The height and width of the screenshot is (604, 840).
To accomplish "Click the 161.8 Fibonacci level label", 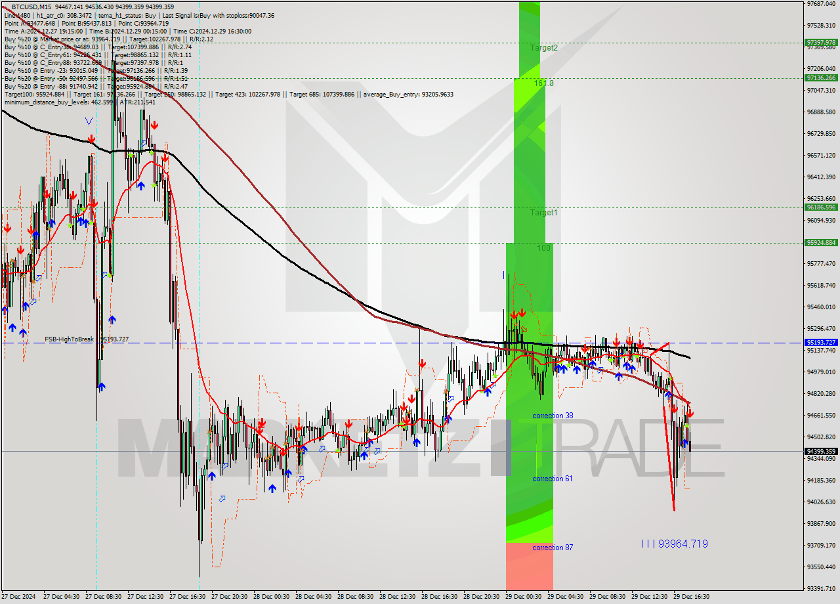I will coord(543,83).
